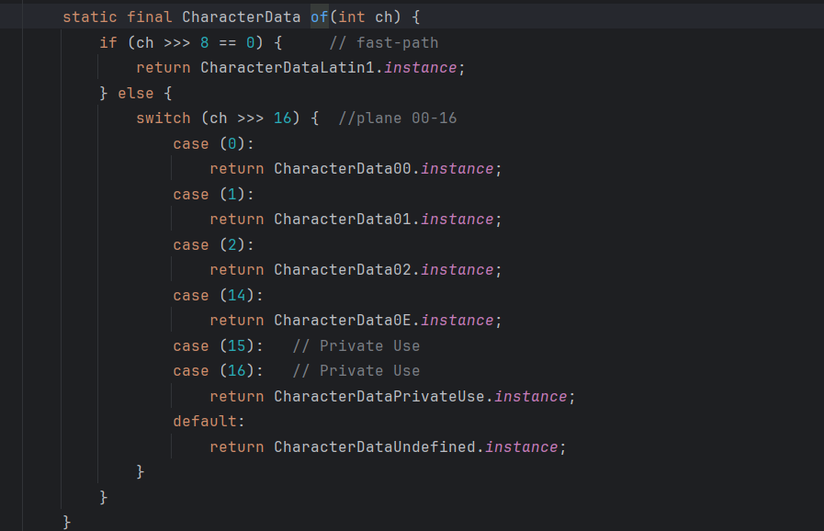Click the highlighted method name 'of'

[320, 17]
